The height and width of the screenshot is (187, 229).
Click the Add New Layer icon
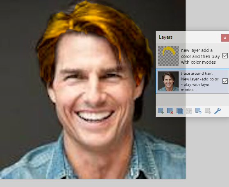(161, 111)
